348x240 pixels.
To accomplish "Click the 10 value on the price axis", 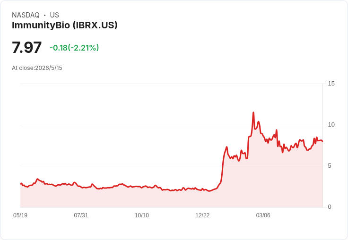I will click(x=331, y=125).
